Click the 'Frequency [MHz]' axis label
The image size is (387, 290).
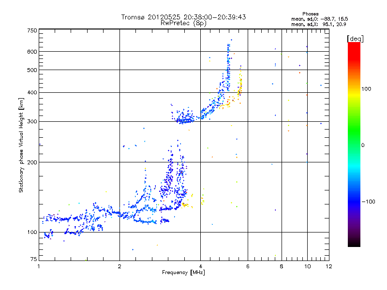(183, 273)
